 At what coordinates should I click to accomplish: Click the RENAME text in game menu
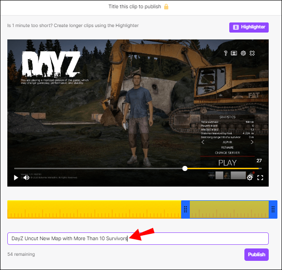(x=227, y=148)
